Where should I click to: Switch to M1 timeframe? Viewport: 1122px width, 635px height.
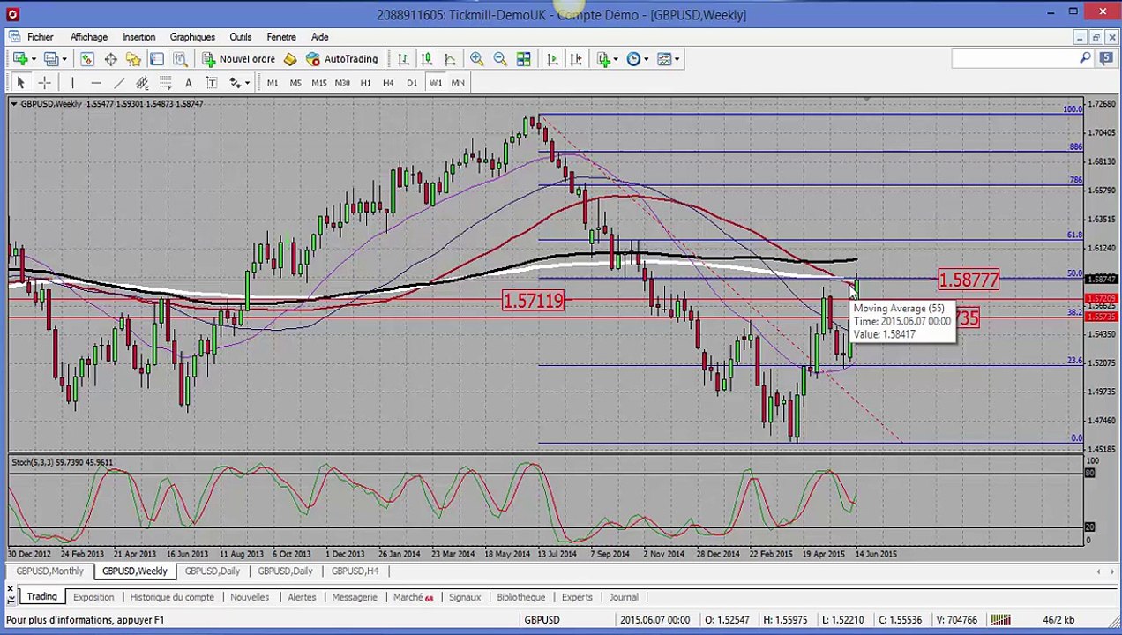(272, 83)
